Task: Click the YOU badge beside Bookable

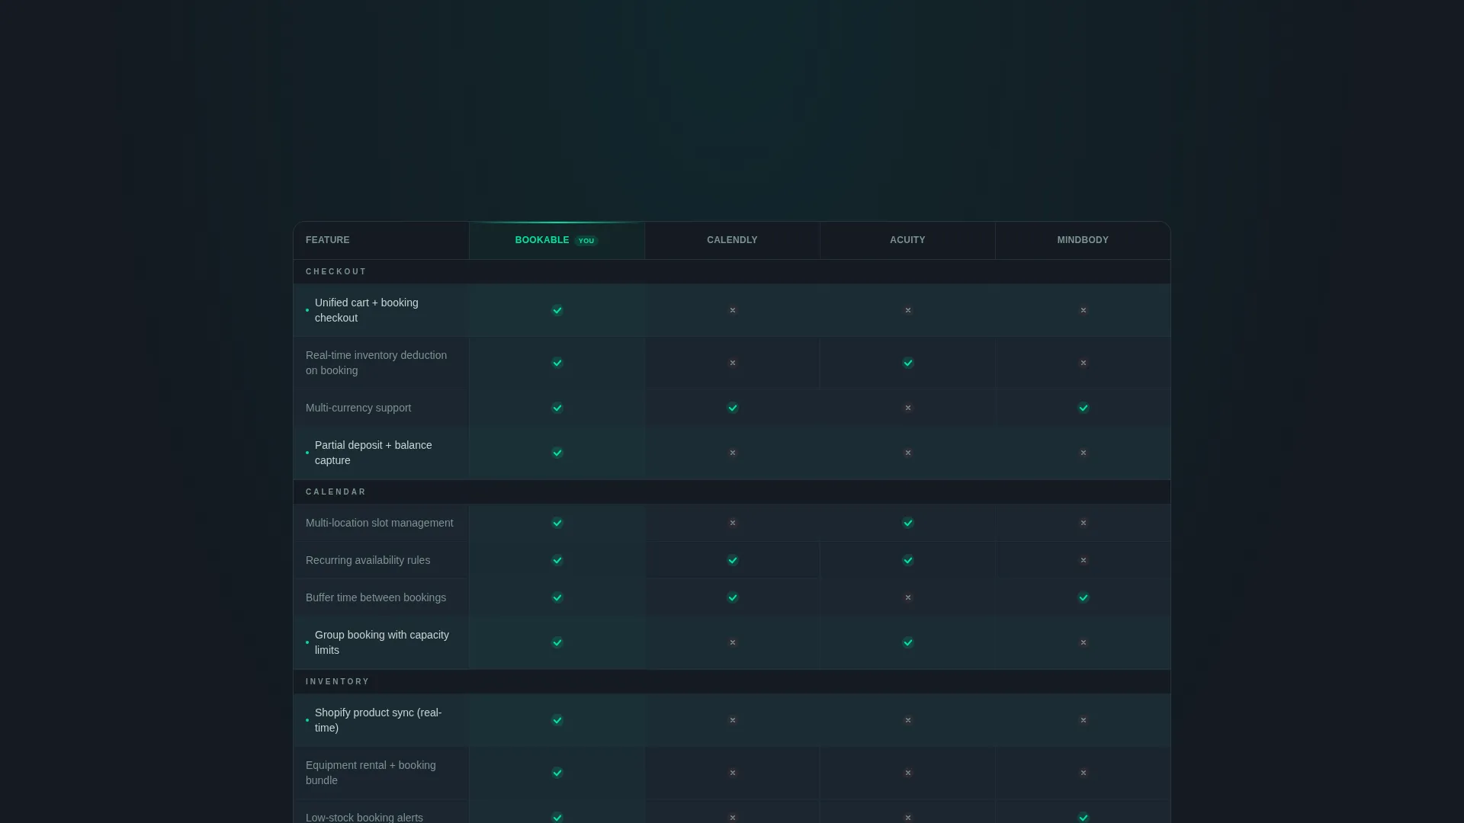Action: pyautogui.click(x=586, y=241)
